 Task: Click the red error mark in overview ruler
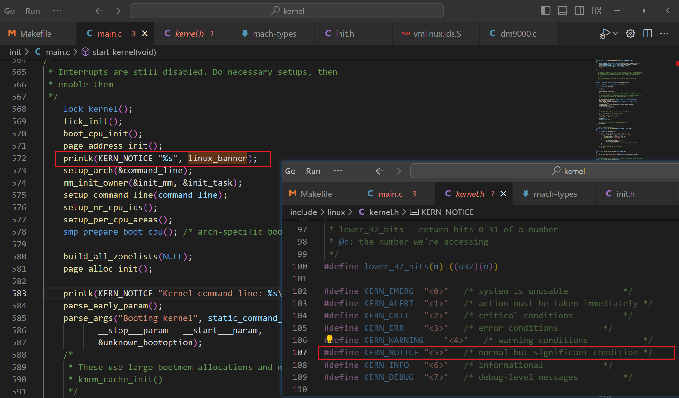click(677, 64)
